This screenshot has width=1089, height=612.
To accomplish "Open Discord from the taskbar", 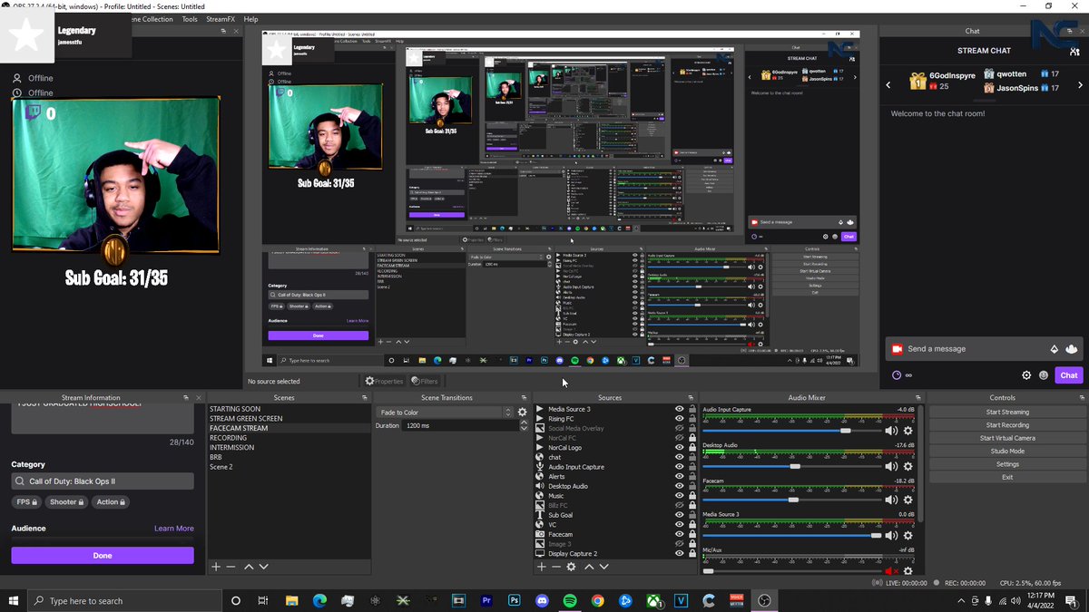I will (x=543, y=600).
